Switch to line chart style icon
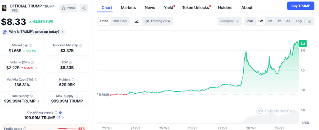This screenshot has width=319, height=130. 137,21
